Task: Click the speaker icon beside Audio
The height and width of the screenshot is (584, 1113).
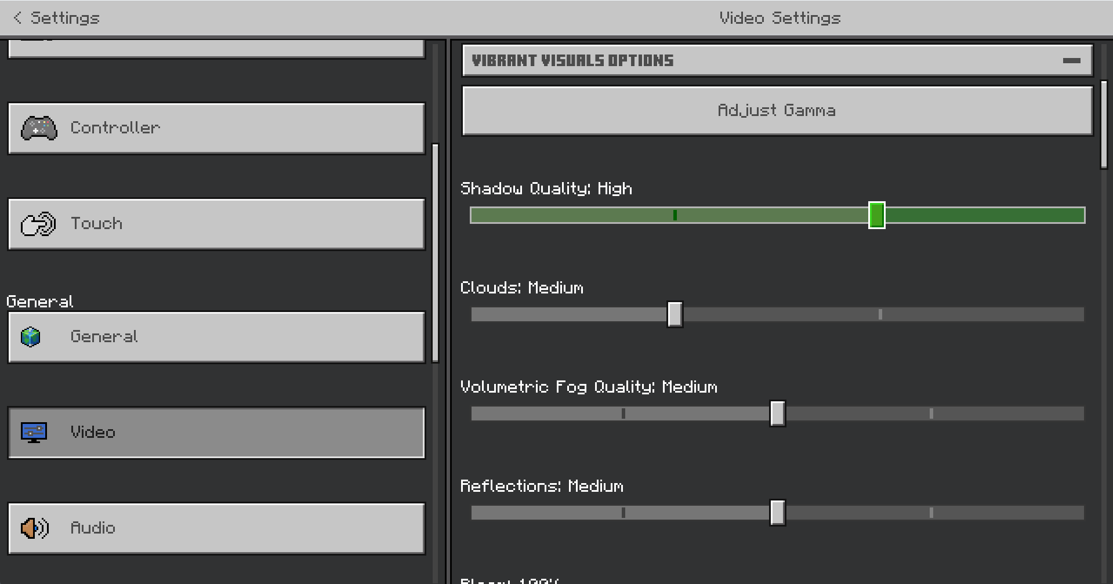Action: tap(35, 528)
